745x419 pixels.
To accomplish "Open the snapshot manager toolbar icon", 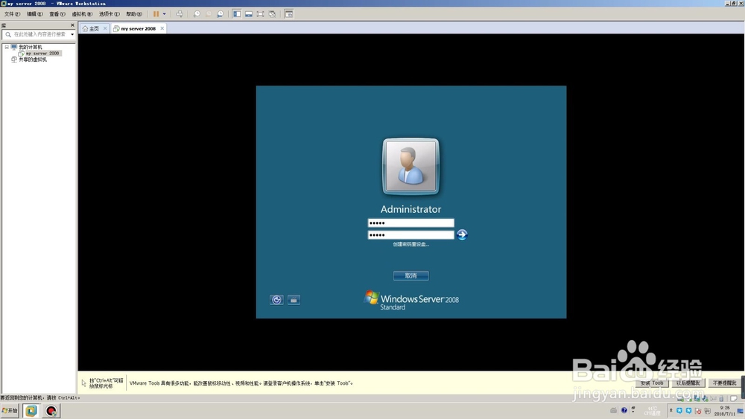I will pos(220,13).
